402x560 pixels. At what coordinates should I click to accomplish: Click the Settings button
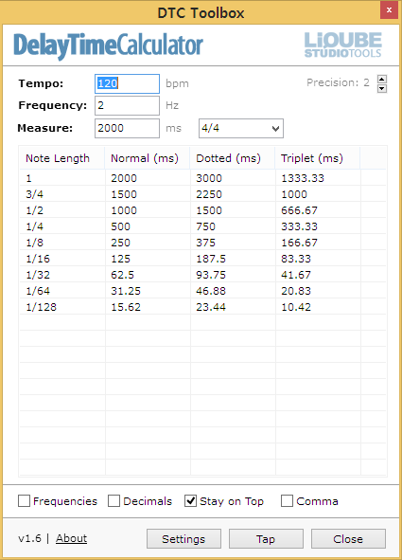pos(184,539)
